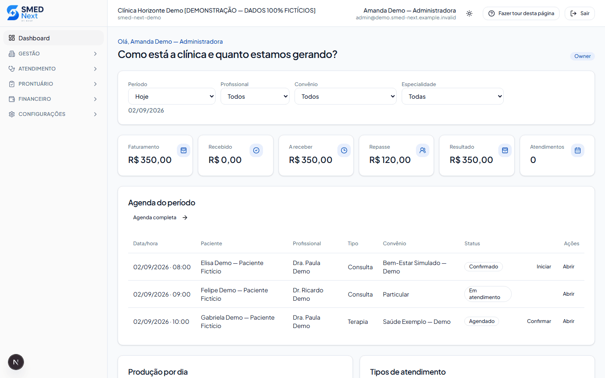The height and width of the screenshot is (378, 605).
Task: Expand the Financeiro menu chevron
Action: [95, 99]
